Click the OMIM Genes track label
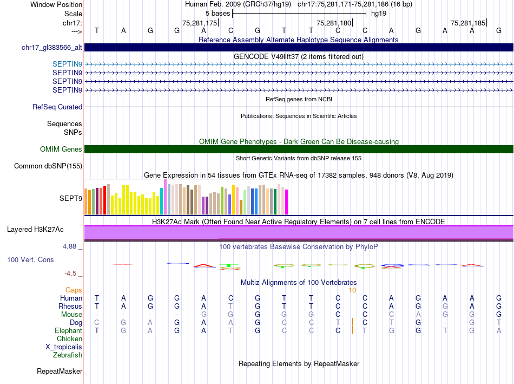 [61, 149]
